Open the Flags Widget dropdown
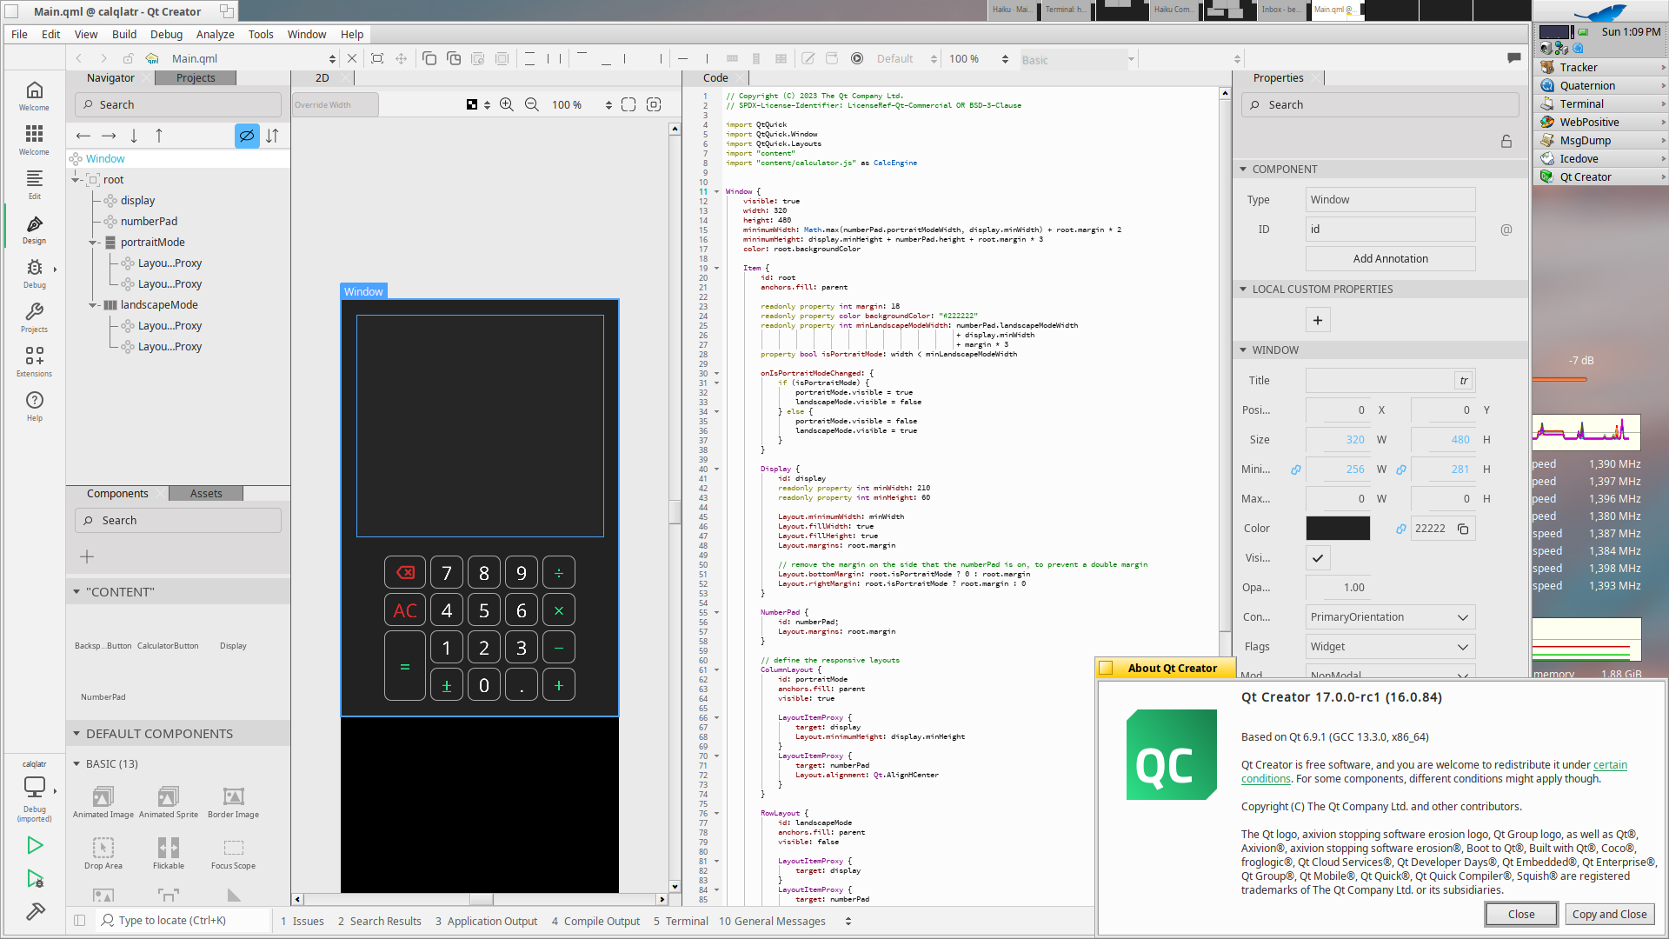The height and width of the screenshot is (939, 1669). [1390, 647]
